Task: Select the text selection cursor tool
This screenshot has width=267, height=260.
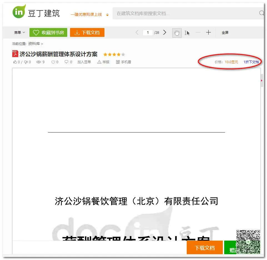Action: coord(187,33)
